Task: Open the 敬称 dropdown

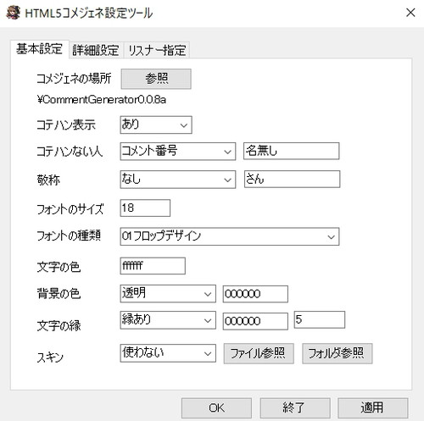Action: coord(178,180)
